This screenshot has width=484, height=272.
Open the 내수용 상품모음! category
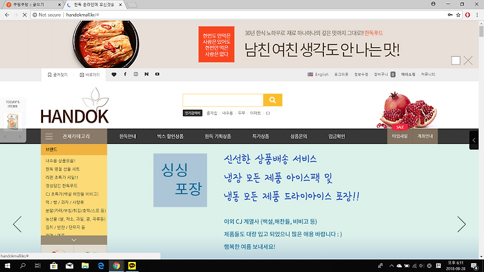pyautogui.click(x=61, y=161)
